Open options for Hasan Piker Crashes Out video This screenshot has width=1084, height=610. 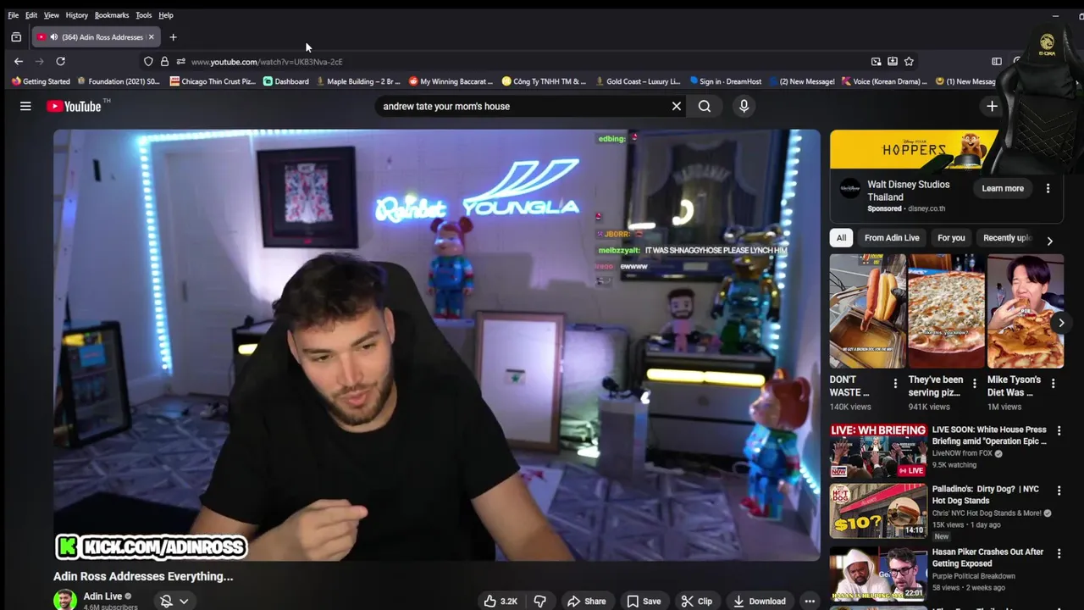point(1059,553)
